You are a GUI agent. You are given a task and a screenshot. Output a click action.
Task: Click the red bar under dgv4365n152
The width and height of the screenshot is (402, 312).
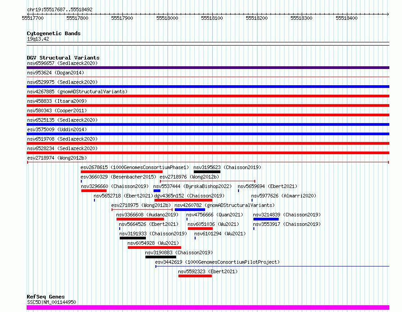(x=183, y=200)
